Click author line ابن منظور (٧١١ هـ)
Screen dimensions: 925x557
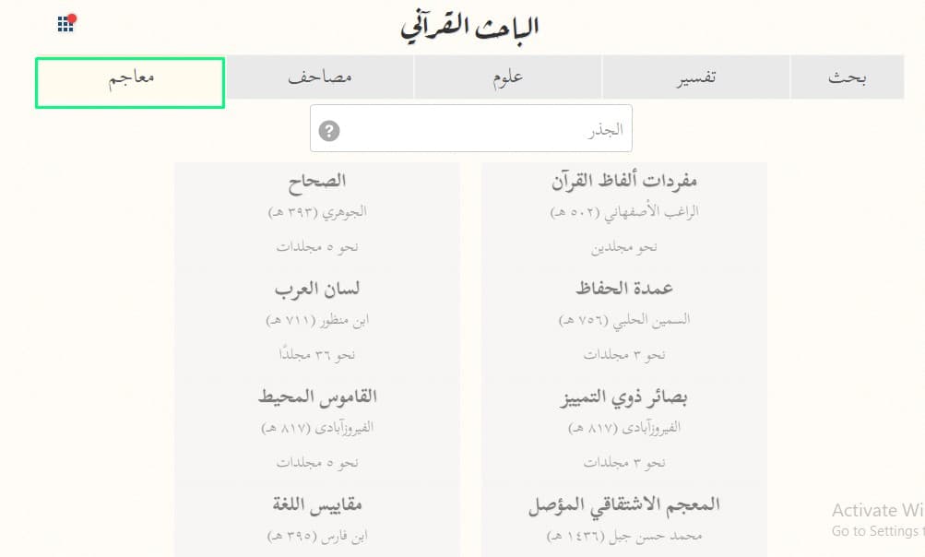point(317,320)
